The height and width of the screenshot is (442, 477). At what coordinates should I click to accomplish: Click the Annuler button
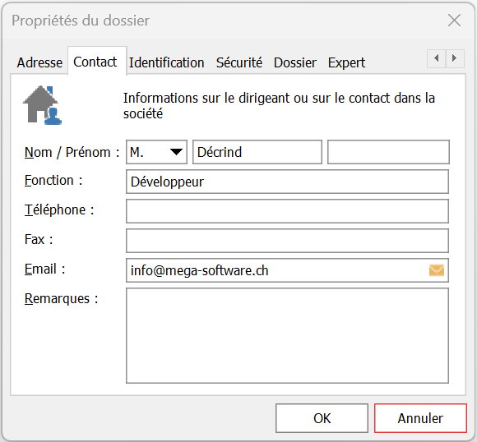click(x=420, y=418)
